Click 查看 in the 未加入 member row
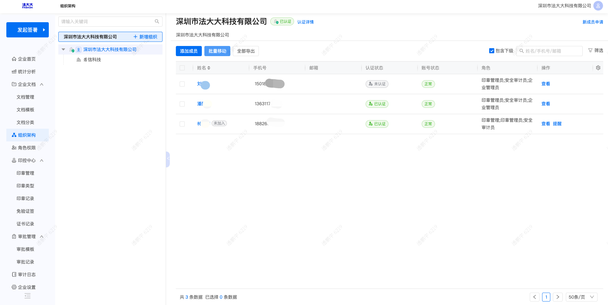The height and width of the screenshot is (305, 608). 546,124
